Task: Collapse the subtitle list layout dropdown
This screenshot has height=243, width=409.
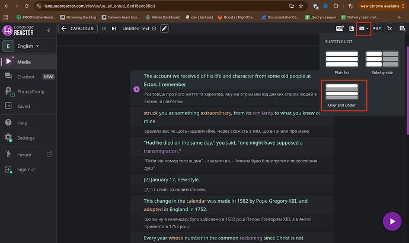Action: [364, 28]
